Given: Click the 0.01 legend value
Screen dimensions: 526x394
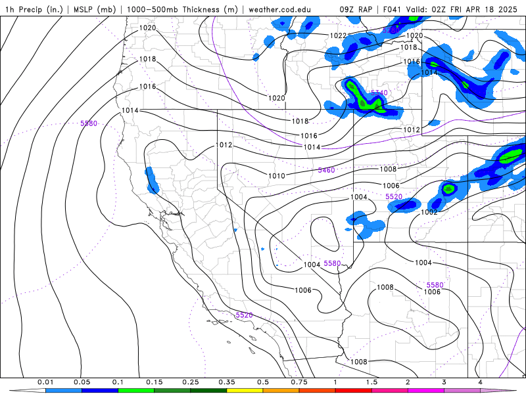Looking at the screenshot, I should point(45,382).
